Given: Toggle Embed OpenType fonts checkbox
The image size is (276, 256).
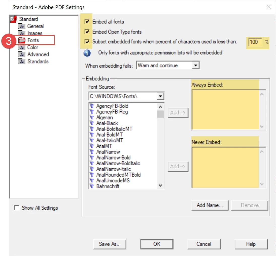Looking at the screenshot, I should [87, 32].
